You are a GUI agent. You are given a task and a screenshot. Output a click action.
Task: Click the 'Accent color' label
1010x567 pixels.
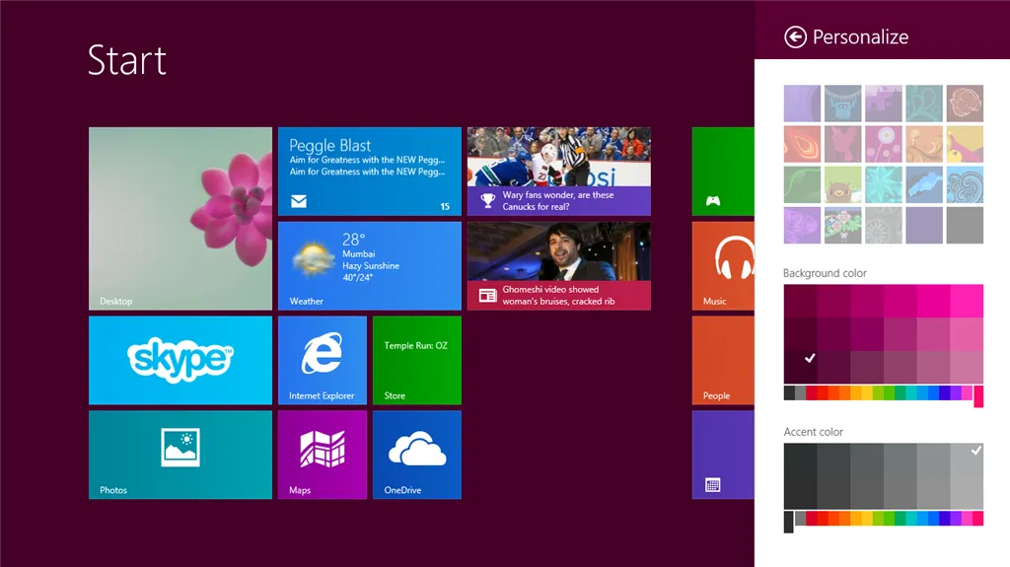click(813, 432)
